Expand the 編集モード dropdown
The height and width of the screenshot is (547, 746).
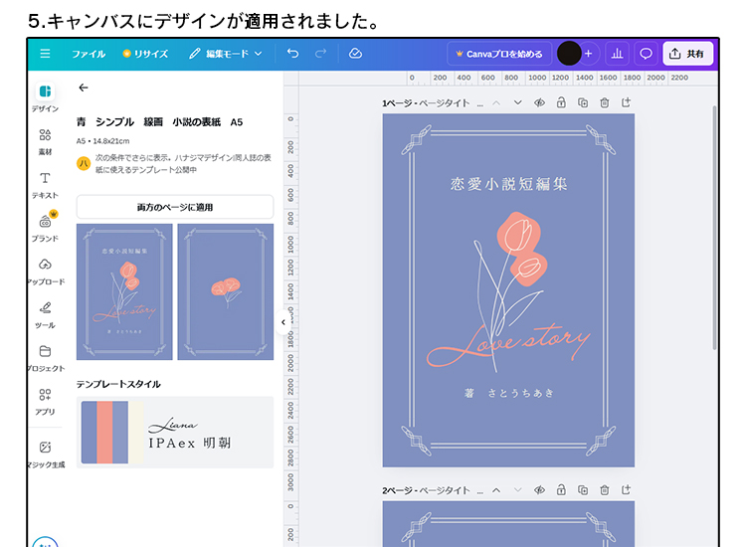click(226, 54)
